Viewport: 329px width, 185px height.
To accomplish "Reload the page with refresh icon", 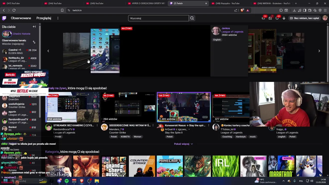I will coord(14,10).
